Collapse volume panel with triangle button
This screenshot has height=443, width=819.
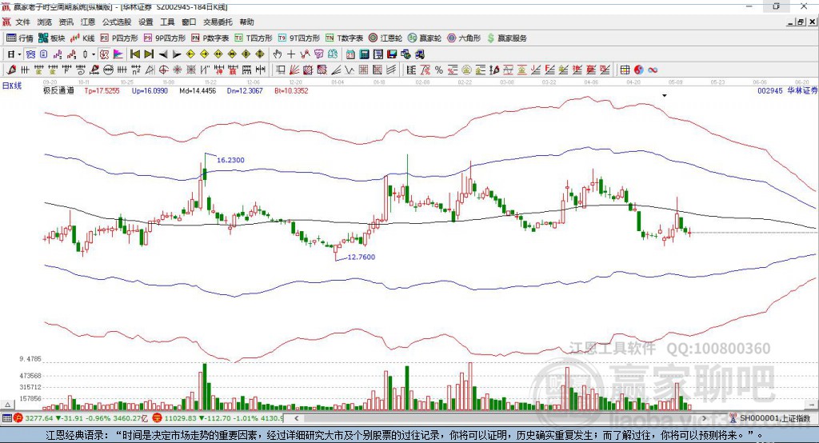(7, 405)
